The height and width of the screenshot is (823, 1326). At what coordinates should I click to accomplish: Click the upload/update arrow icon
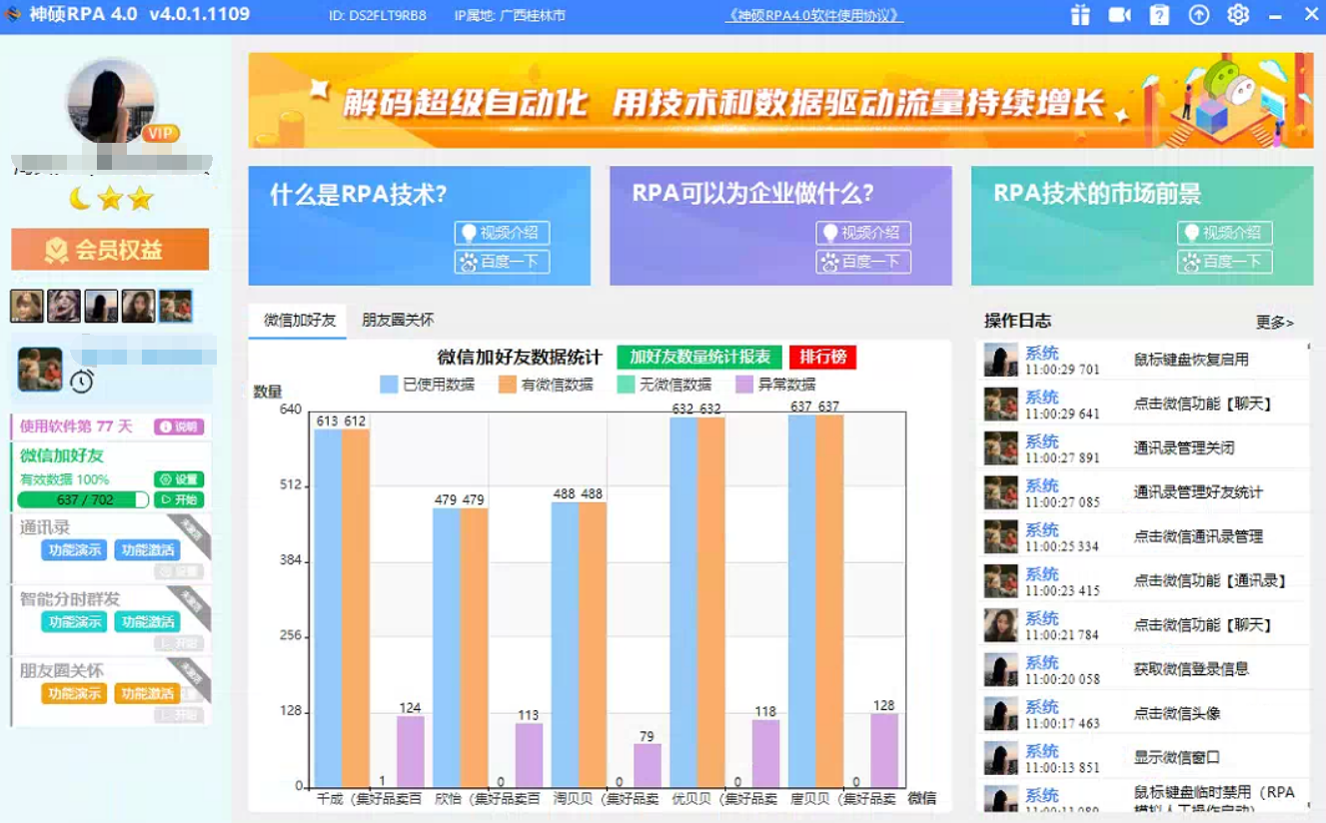1199,15
